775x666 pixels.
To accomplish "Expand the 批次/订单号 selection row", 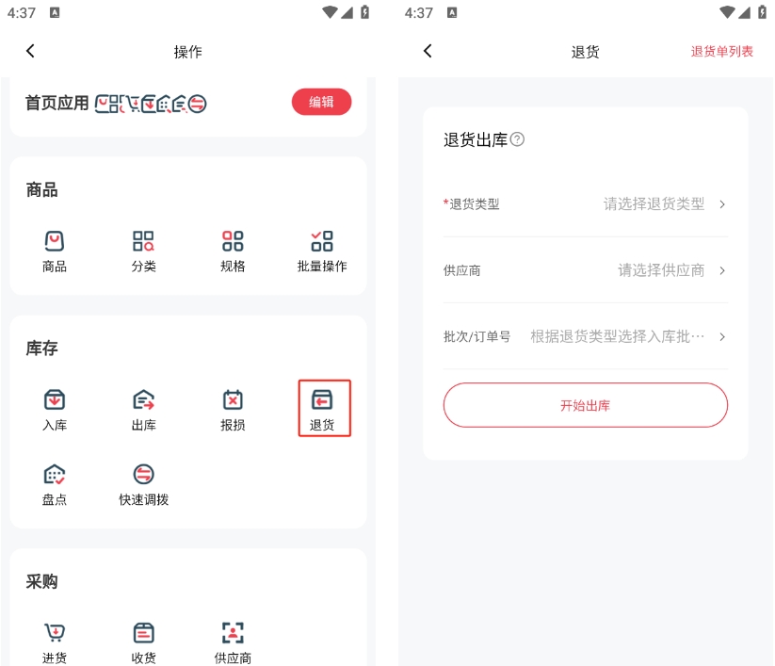I will tap(585, 336).
